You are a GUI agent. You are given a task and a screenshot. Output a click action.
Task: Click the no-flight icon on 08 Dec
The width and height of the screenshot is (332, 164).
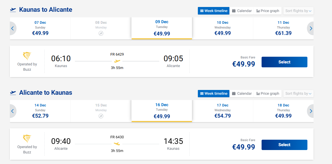point(101,33)
